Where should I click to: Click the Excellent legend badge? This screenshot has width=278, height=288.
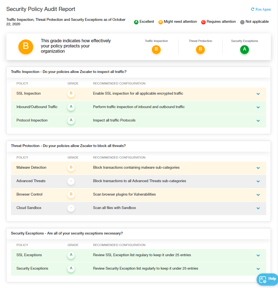pyautogui.click(x=136, y=22)
